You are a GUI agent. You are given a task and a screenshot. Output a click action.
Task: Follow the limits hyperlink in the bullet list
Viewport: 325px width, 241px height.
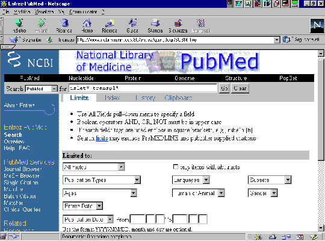coord(102,138)
